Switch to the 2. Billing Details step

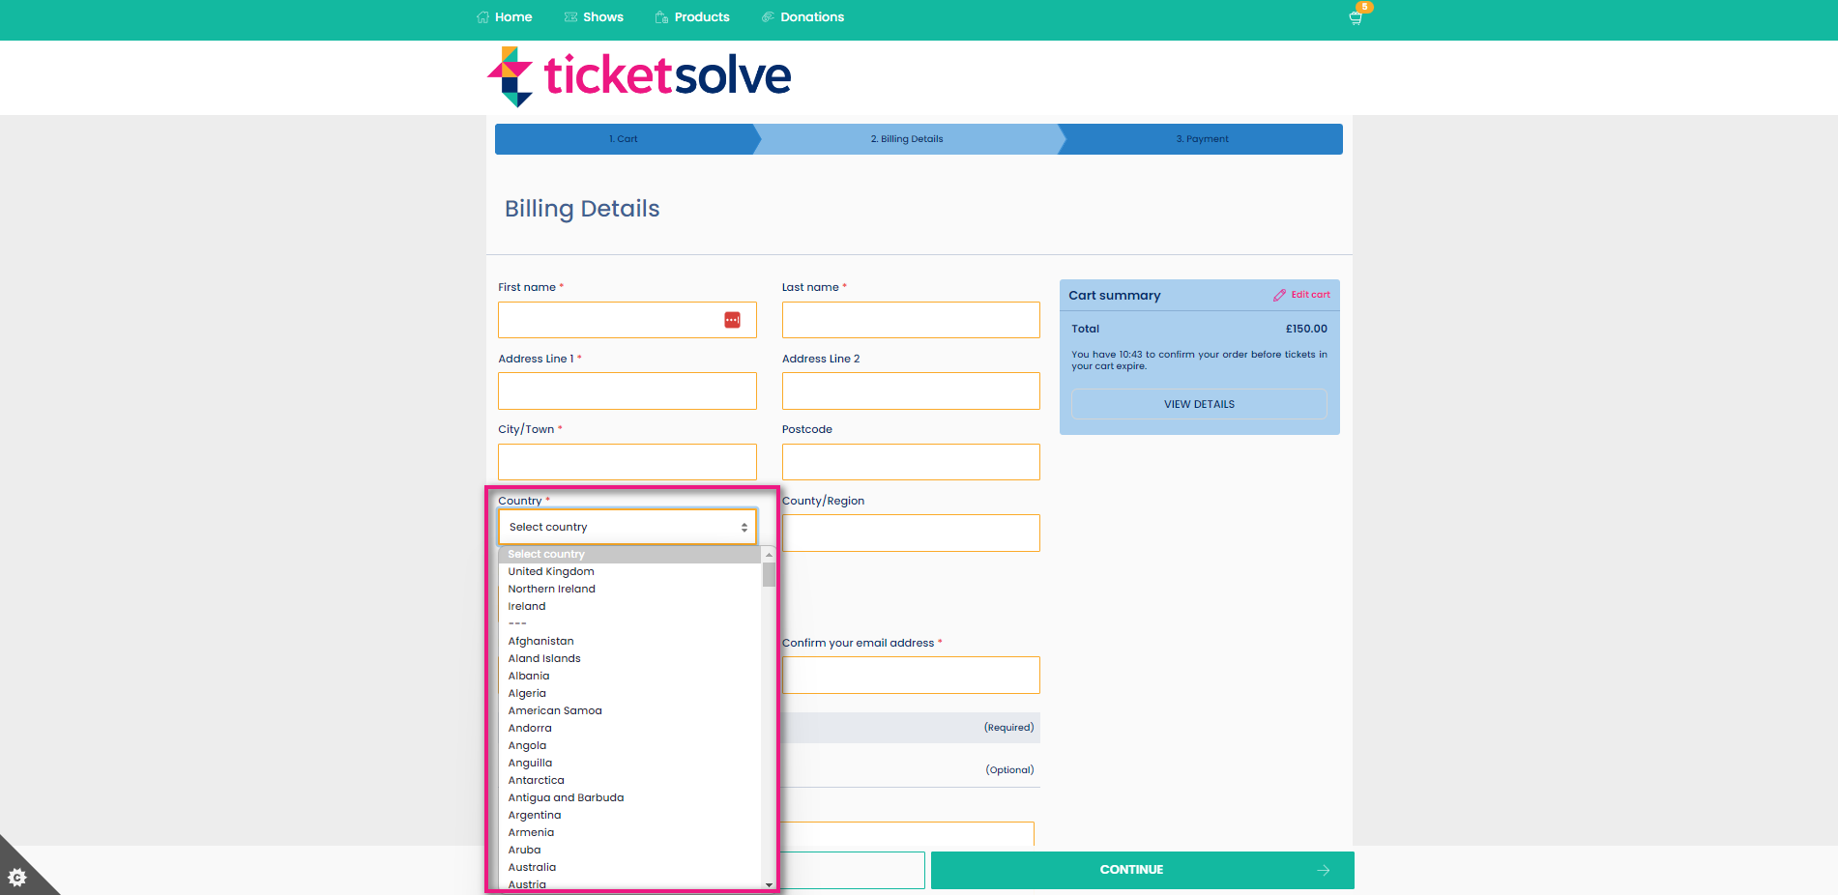tap(906, 138)
